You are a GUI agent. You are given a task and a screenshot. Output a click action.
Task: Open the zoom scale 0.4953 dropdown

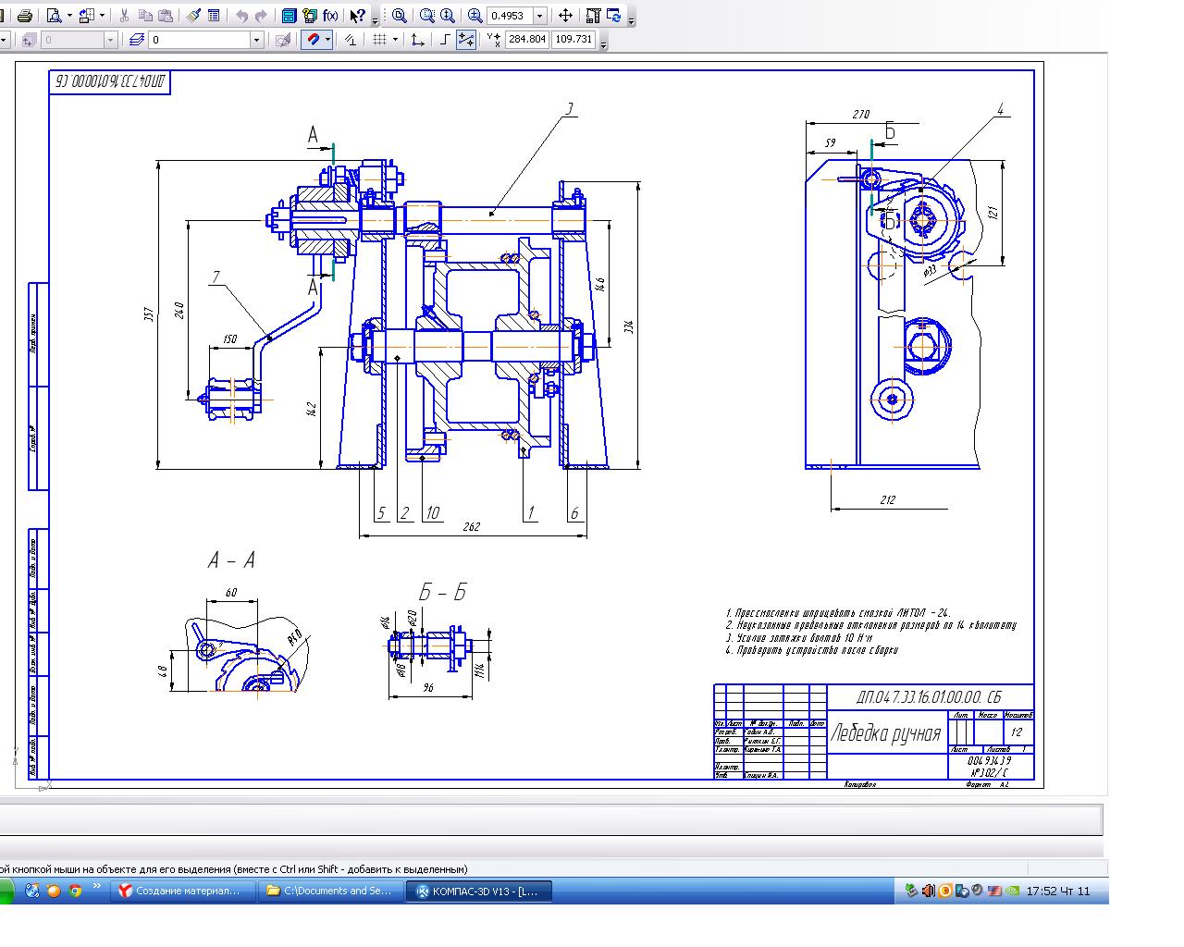tap(540, 16)
